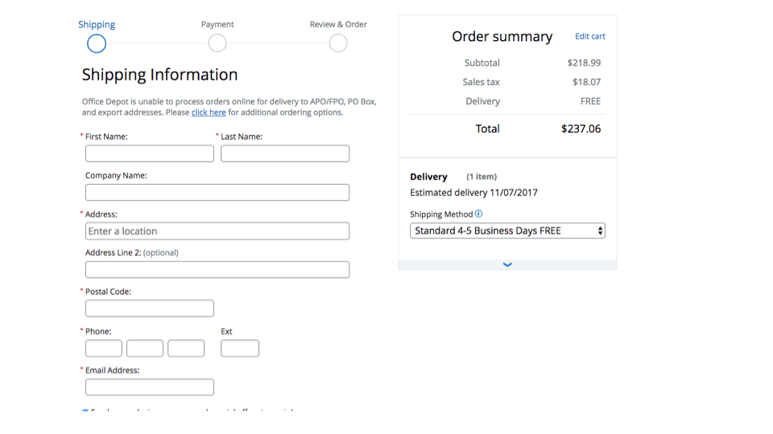The height and width of the screenshot is (434, 773).
Task: Follow the 'click here' ordering options link
Action: [x=209, y=113]
